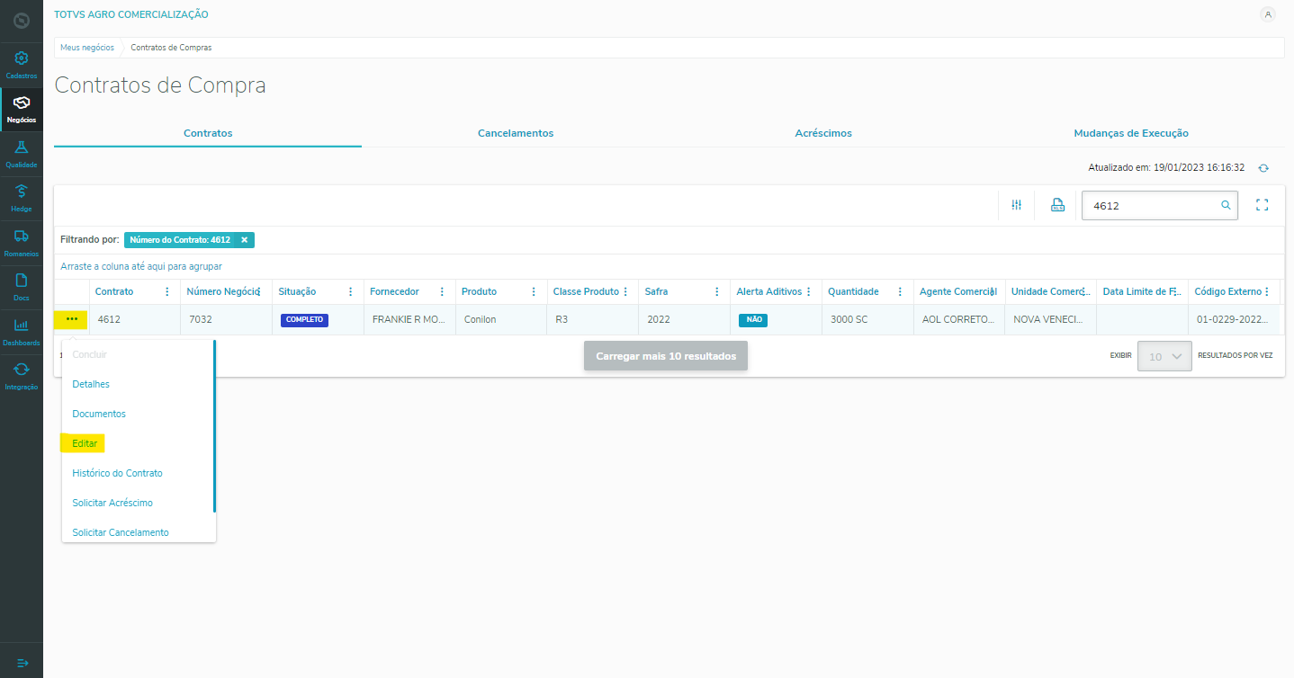Switch to the Acréscimos tab
The width and height of the screenshot is (1294, 678).
tap(823, 133)
